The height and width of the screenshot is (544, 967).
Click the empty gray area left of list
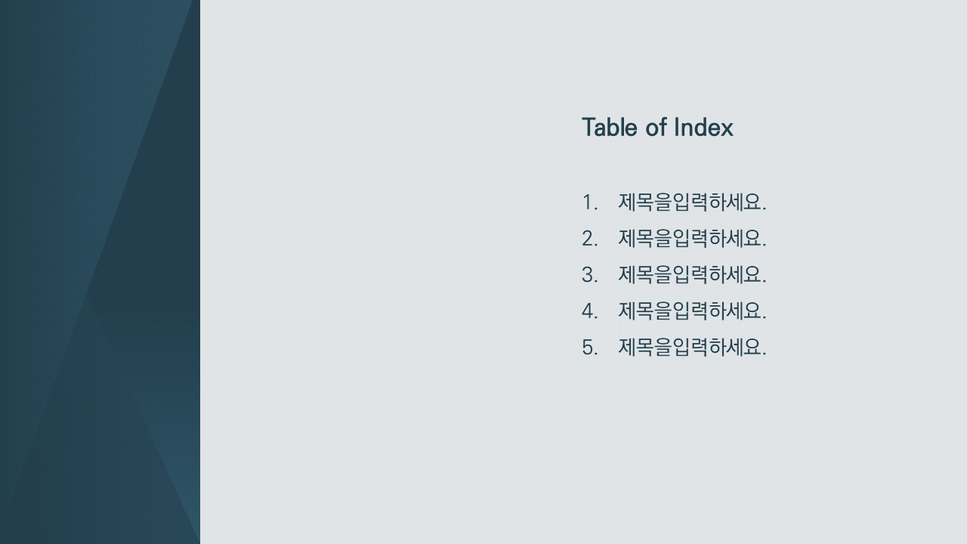click(378, 272)
